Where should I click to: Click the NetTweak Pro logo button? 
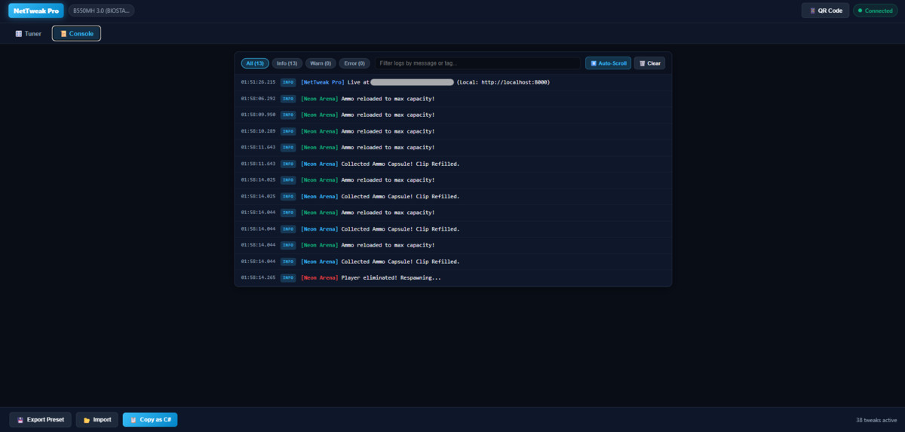[x=36, y=11]
